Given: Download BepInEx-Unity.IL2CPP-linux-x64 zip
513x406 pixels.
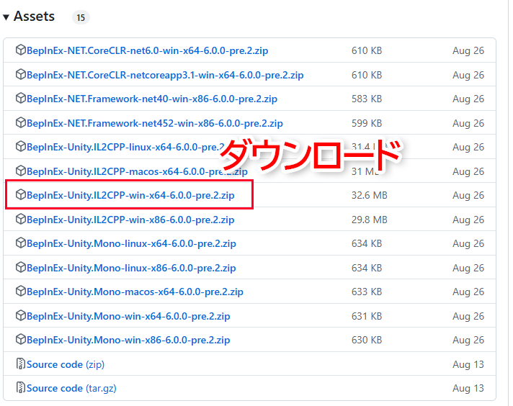Looking at the screenshot, I should [125, 148].
